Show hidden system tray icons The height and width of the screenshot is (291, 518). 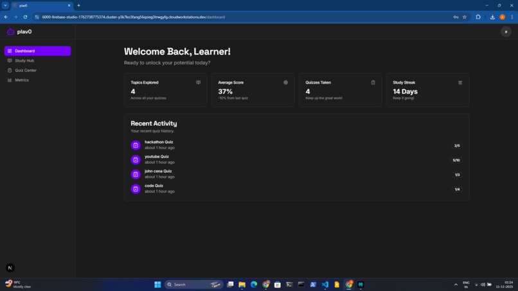click(x=456, y=285)
